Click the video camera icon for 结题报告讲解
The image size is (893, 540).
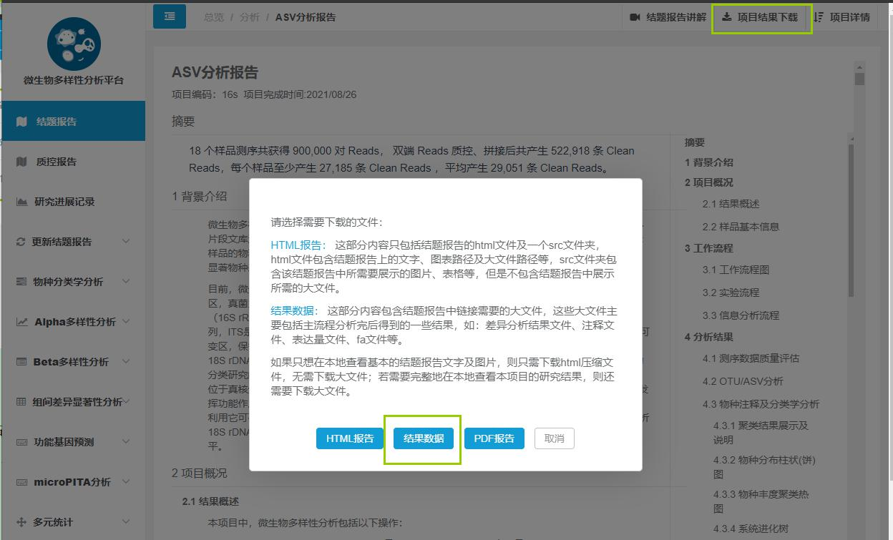635,17
